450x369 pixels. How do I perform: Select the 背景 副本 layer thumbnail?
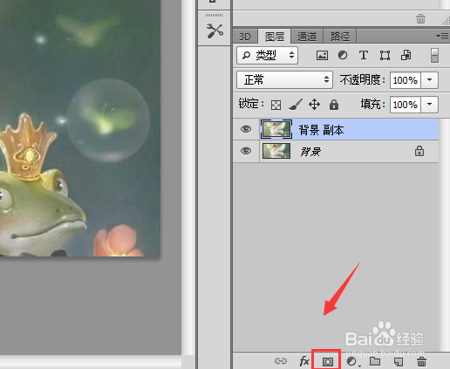click(x=276, y=129)
